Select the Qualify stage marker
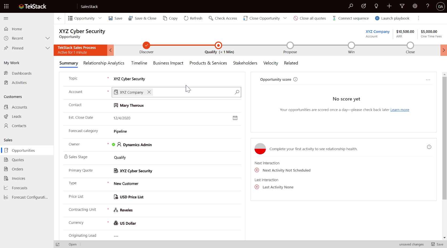This screenshot has width=447, height=248. [218, 45]
